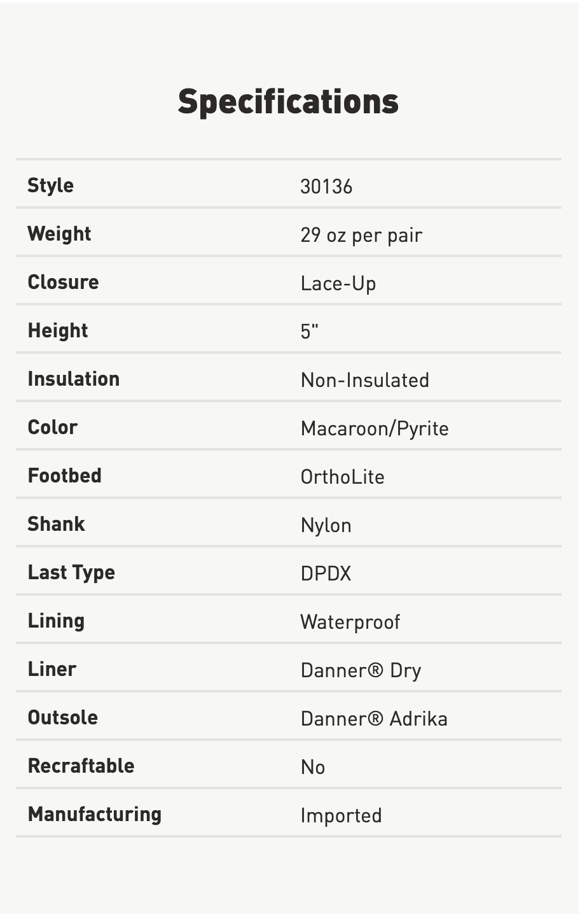Click the Waterproof lining value
Viewport: 580px width, 914px height.
(350, 622)
